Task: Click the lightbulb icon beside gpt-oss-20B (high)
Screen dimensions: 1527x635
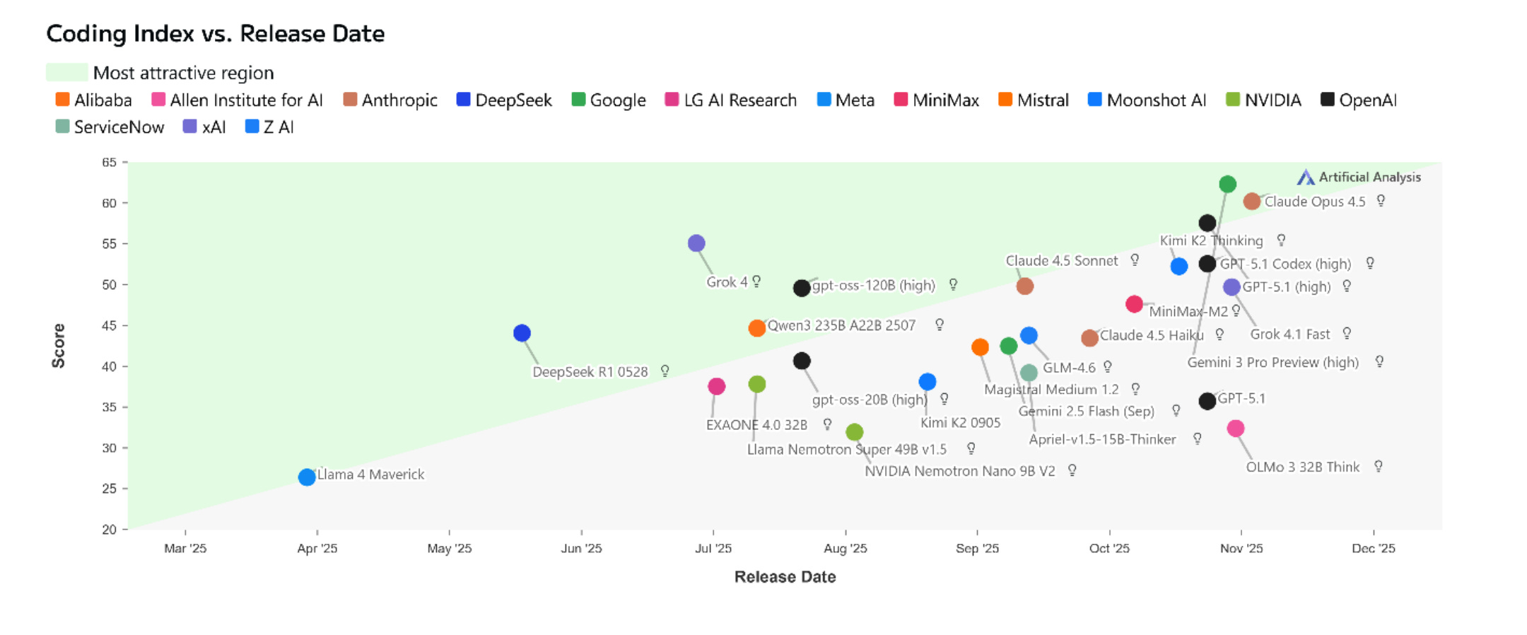Action: [944, 400]
